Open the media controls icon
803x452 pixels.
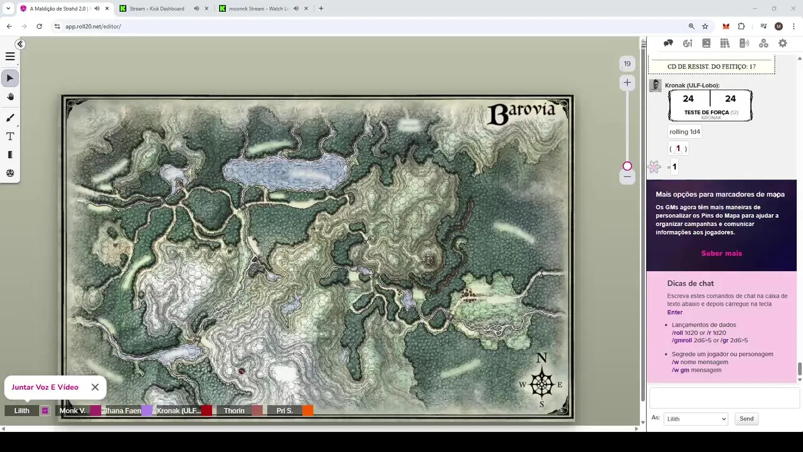point(763,26)
